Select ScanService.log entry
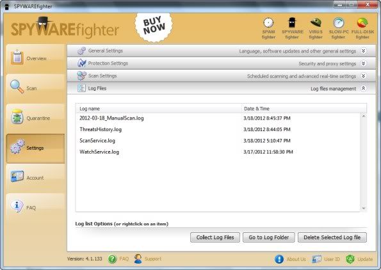 (97, 141)
